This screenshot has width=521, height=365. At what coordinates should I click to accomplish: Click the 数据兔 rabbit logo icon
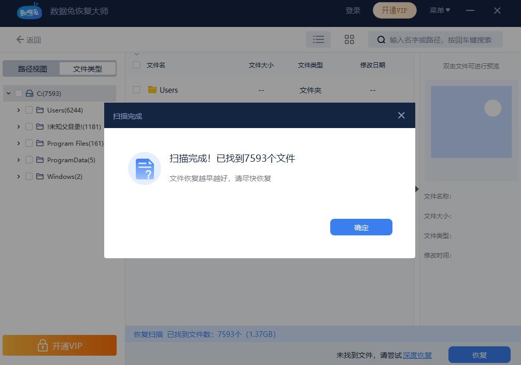click(30, 10)
